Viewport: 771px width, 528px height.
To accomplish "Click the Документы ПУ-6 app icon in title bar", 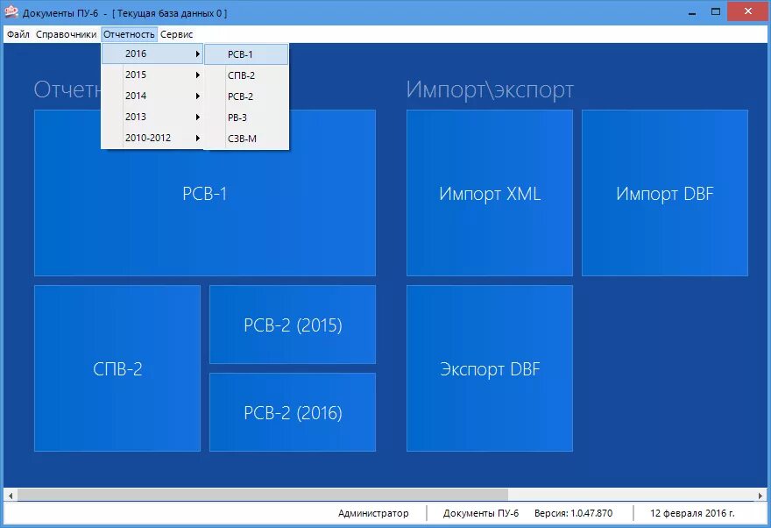I will click(x=11, y=11).
